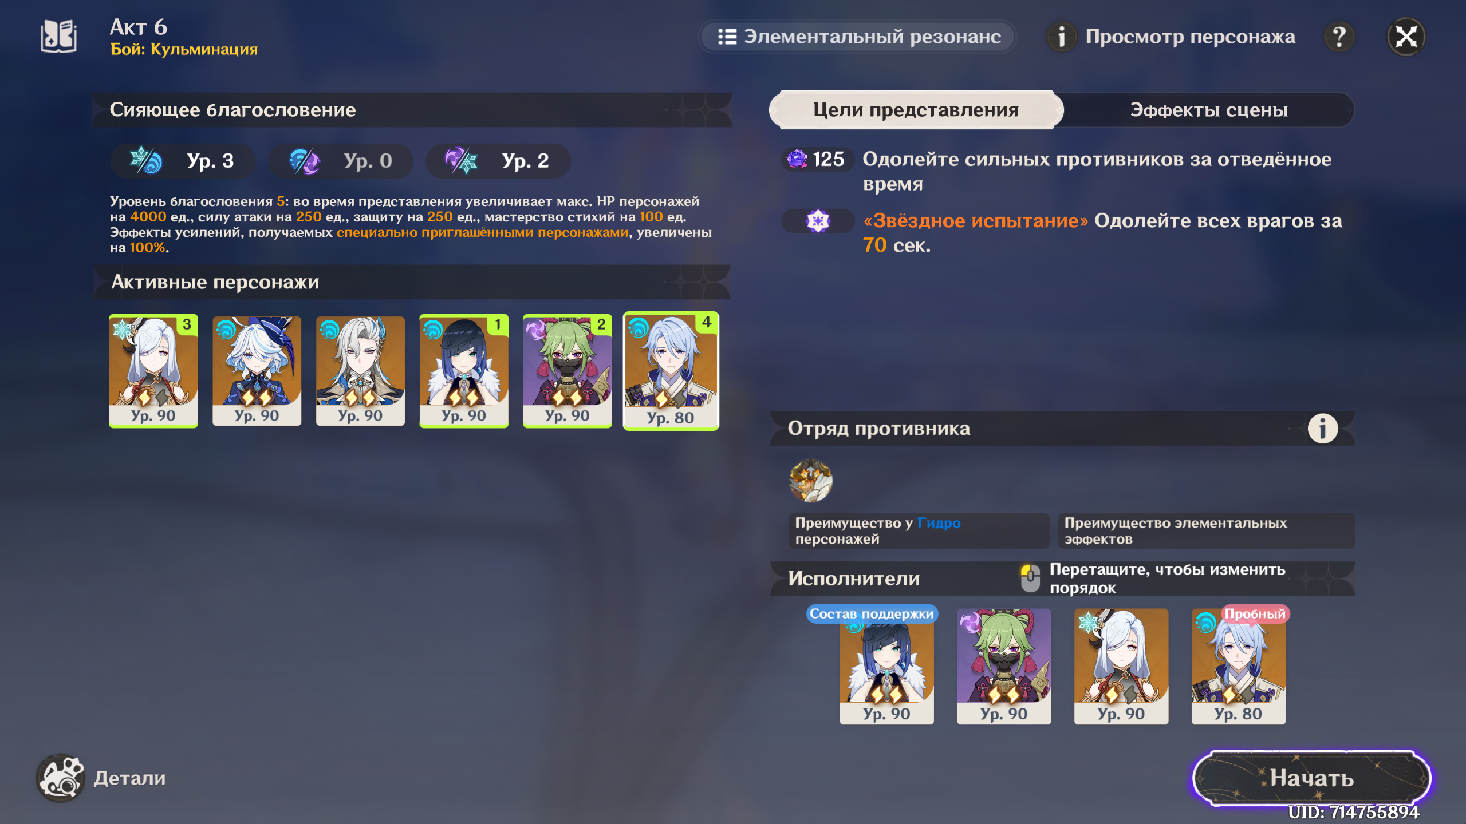Click the Детали paw icon
This screenshot has height=824, width=1466.
(x=60, y=778)
